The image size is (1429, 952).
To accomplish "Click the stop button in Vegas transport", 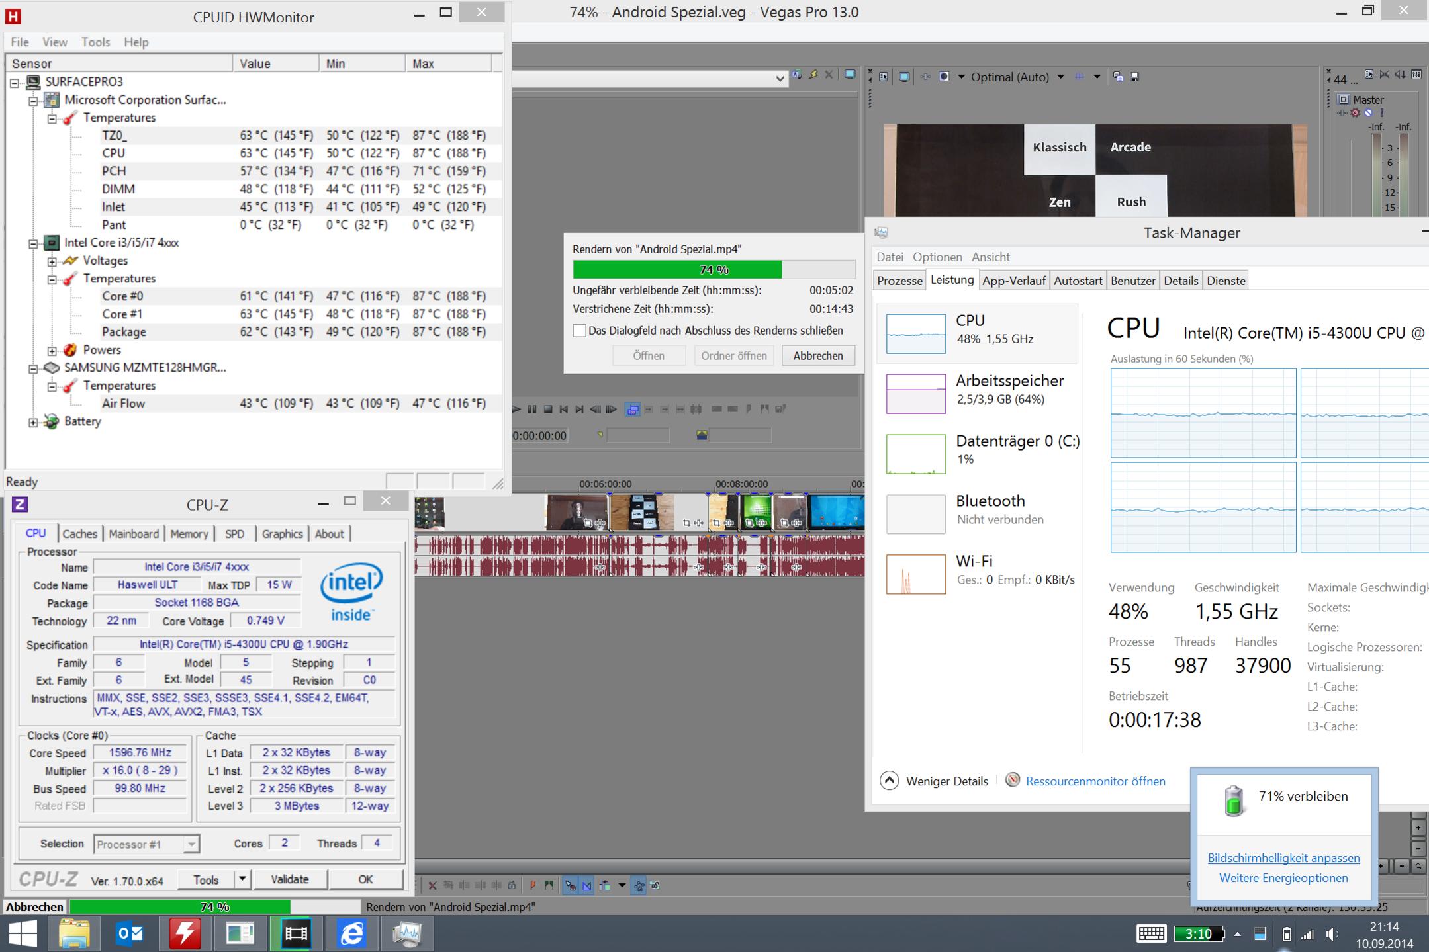I will [548, 410].
